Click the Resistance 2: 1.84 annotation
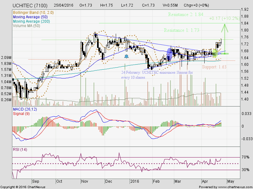 pyautogui.click(x=186, y=14)
